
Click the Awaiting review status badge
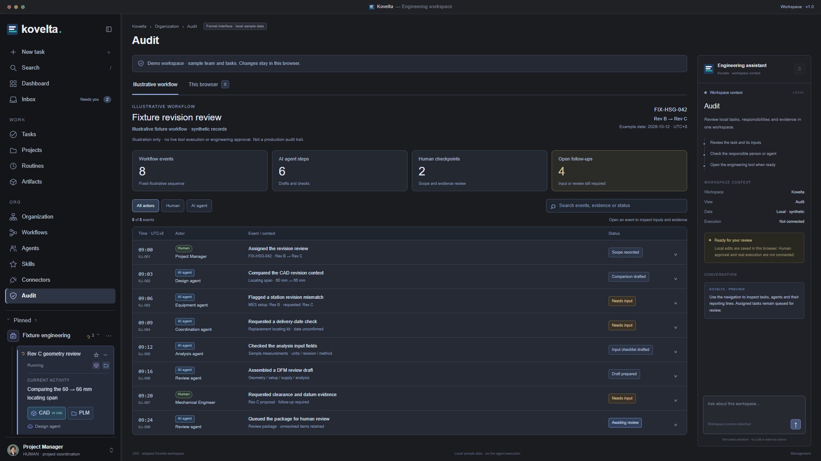[x=625, y=423]
